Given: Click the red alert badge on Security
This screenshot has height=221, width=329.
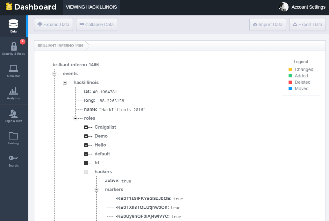Looking at the screenshot, I should tap(22, 42).
